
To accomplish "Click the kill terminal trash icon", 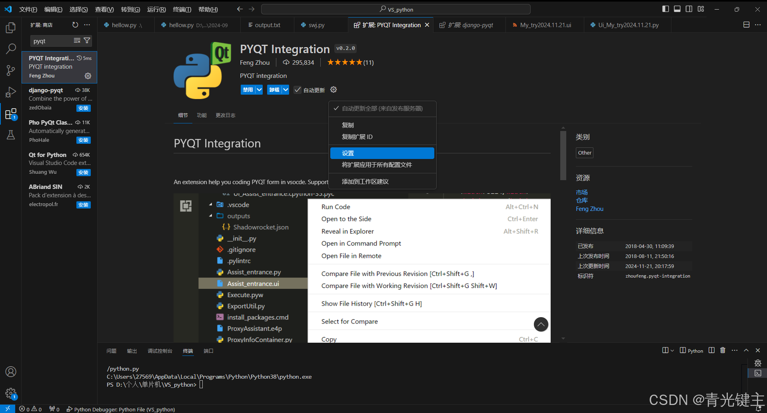I will point(722,350).
